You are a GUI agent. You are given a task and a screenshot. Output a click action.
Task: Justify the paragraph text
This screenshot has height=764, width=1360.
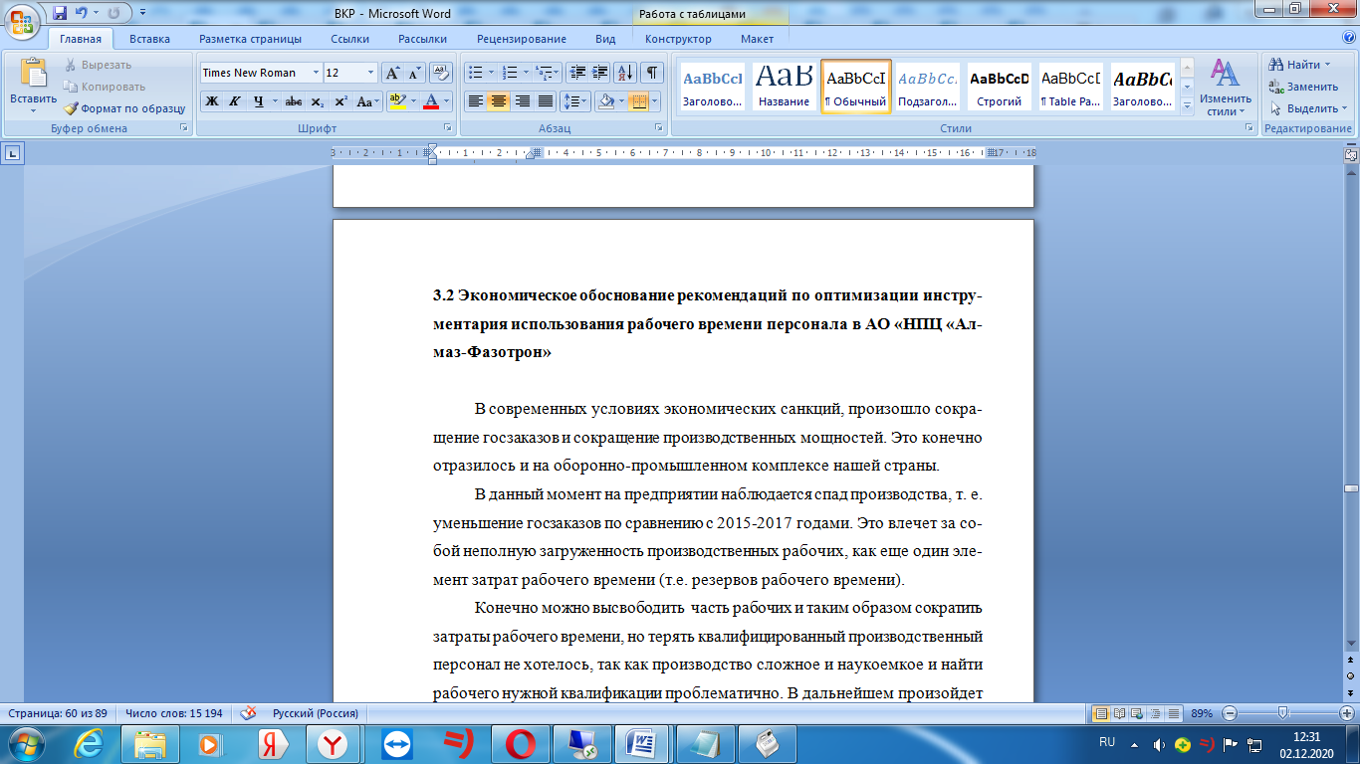[545, 101]
